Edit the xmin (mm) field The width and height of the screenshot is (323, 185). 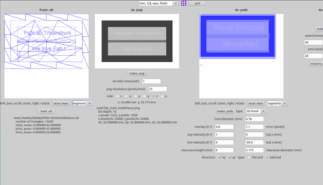(x=313, y=56)
